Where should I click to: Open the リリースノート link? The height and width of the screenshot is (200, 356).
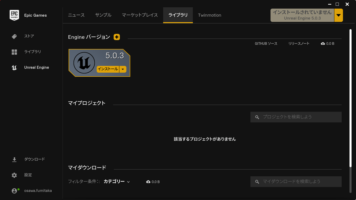299,43
